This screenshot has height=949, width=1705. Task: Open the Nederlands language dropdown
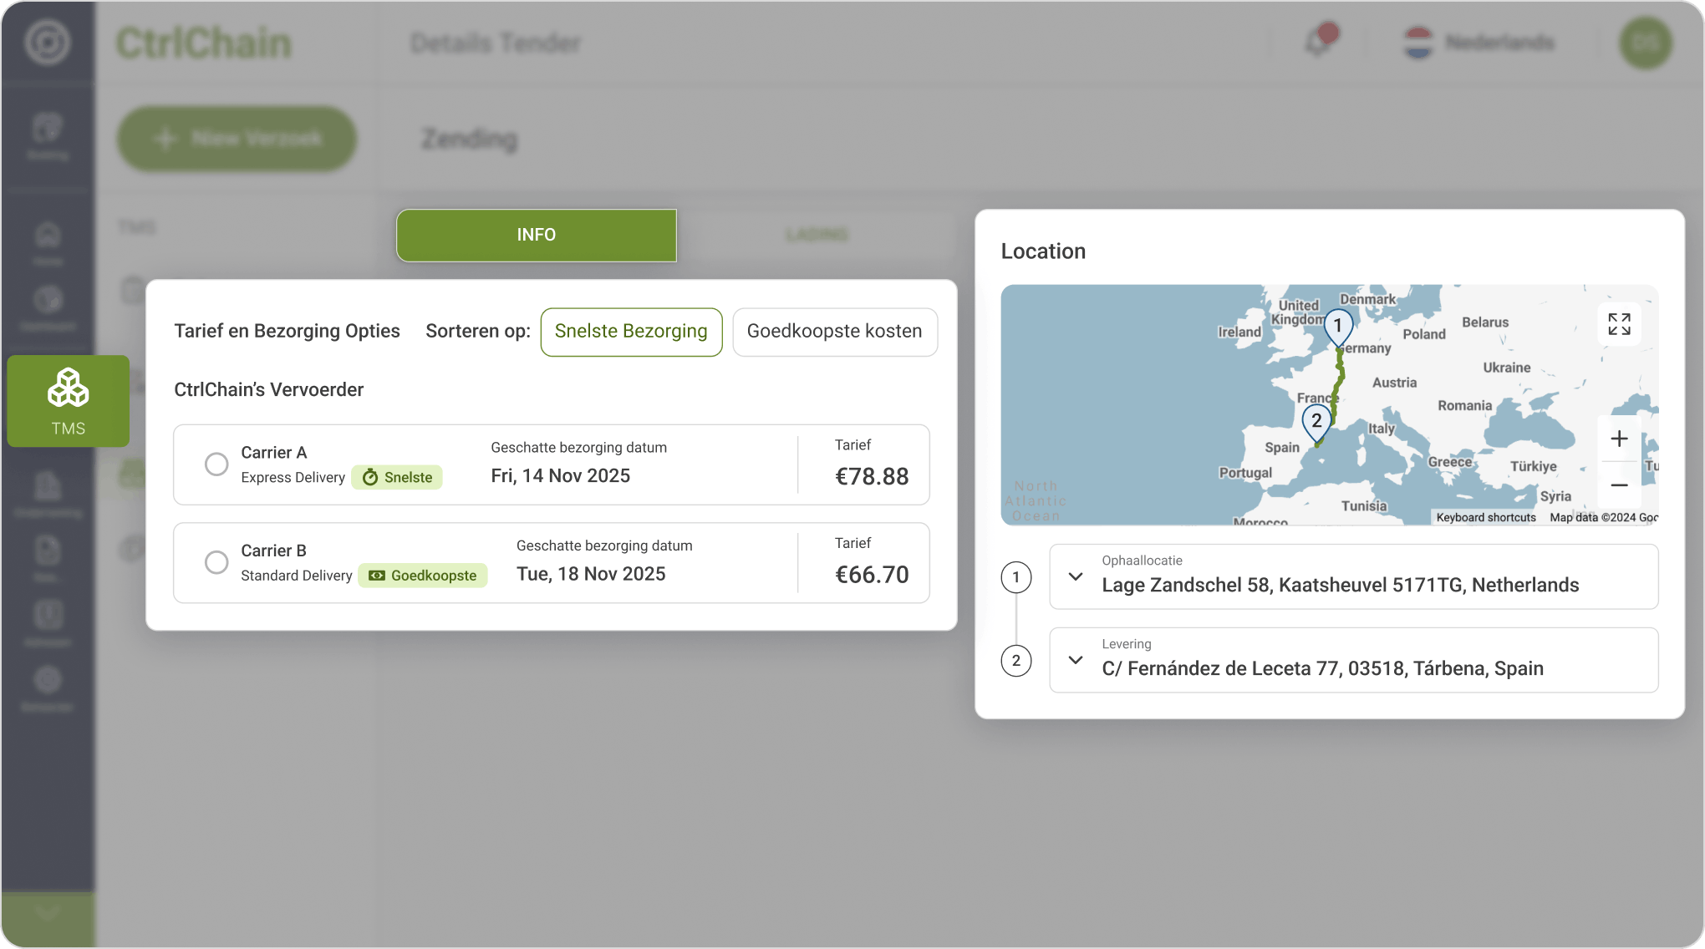point(1479,43)
